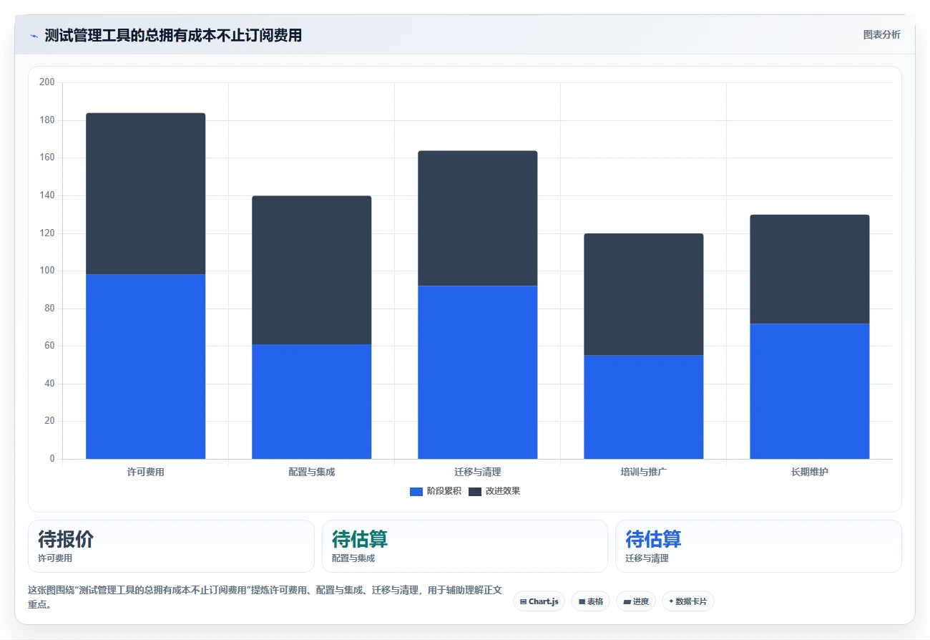Click the 培训与推广 x-axis label
The height and width of the screenshot is (640, 930).
point(643,472)
